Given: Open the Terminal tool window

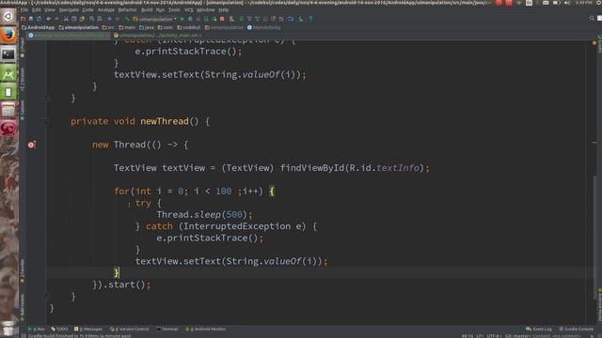Looking at the screenshot, I should [x=167, y=329].
